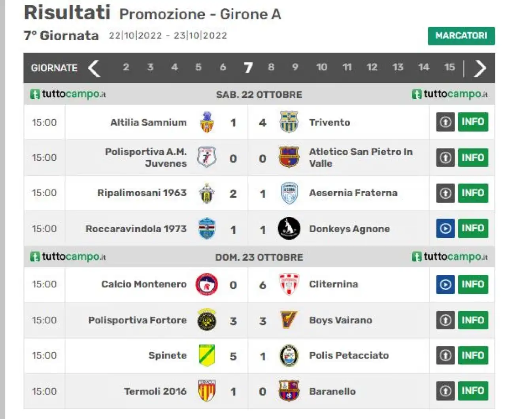Open INFO for Ripalimosani vs Aesernia Fraterna
This screenshot has width=506, height=419.
(x=473, y=193)
